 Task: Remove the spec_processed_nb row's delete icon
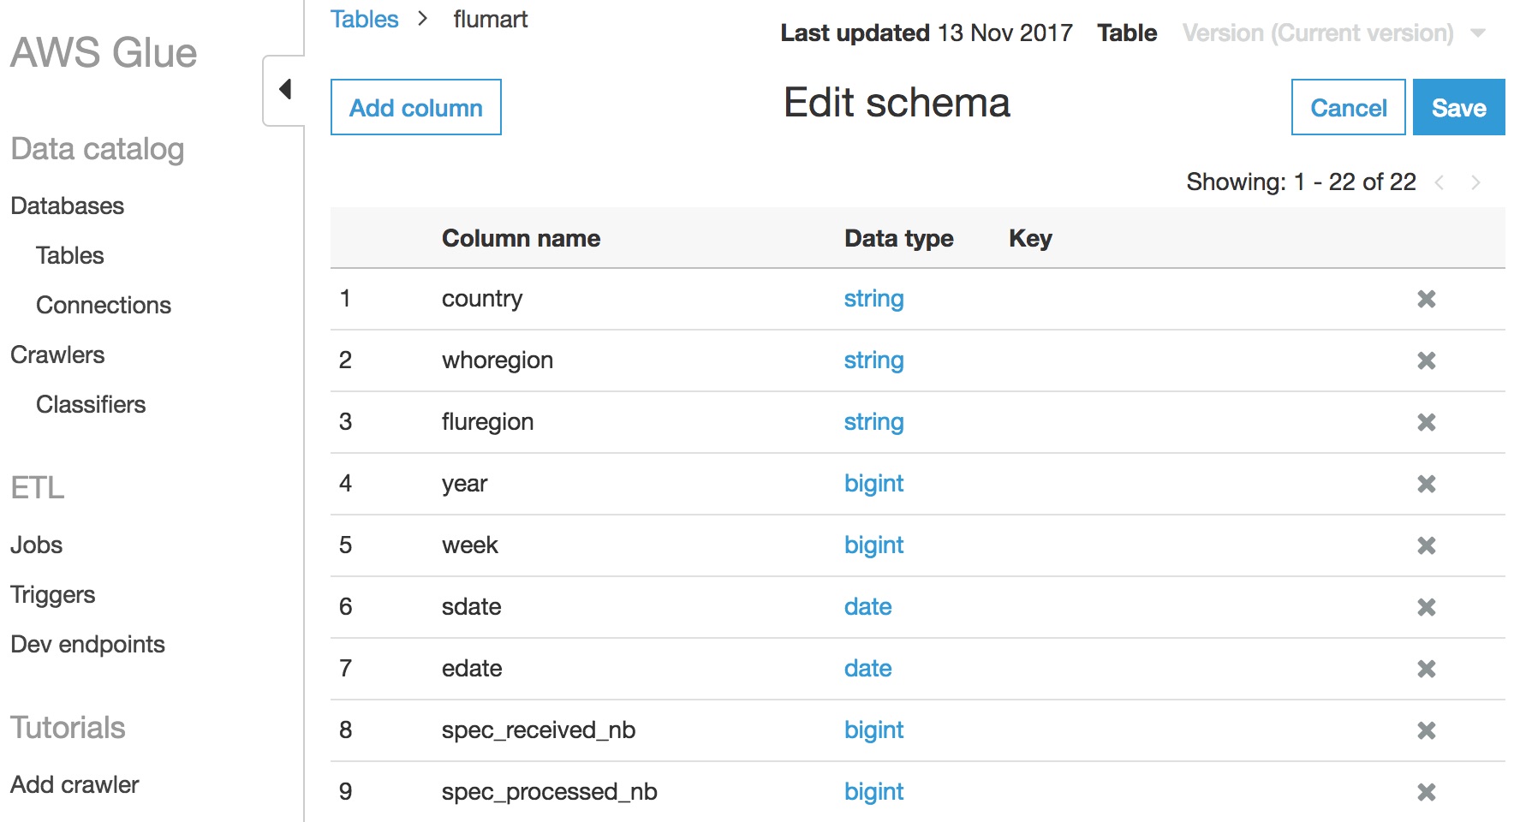[x=1427, y=792]
